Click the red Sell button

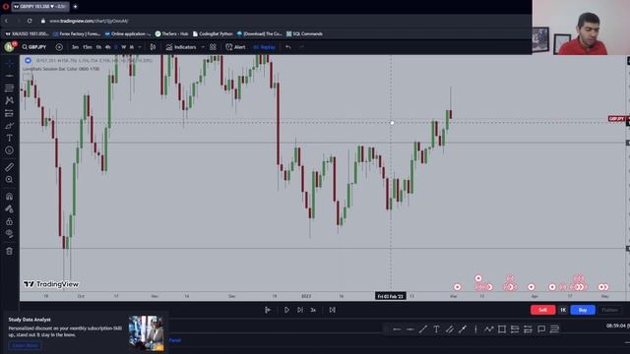click(x=542, y=310)
